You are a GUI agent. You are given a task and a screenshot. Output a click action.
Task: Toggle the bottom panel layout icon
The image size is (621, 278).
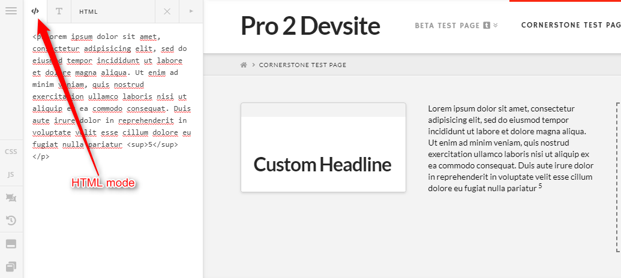click(11, 244)
